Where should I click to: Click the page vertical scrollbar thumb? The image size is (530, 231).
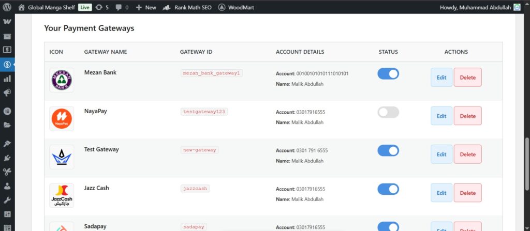tap(527, 164)
